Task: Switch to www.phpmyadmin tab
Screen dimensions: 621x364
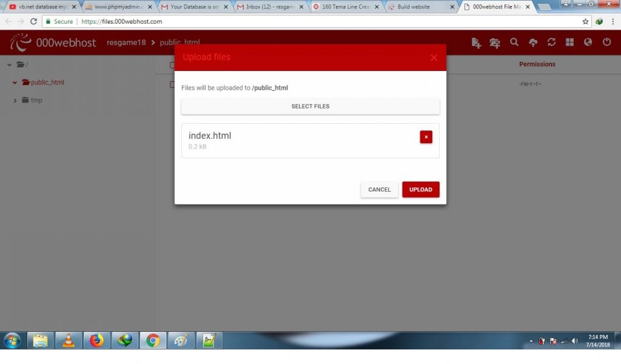Action: click(119, 7)
